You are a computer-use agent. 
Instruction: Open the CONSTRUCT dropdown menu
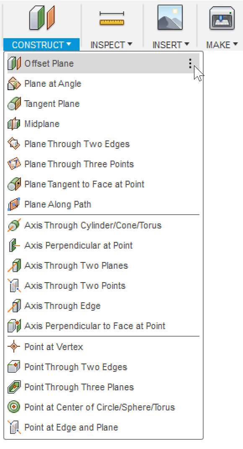point(41,45)
